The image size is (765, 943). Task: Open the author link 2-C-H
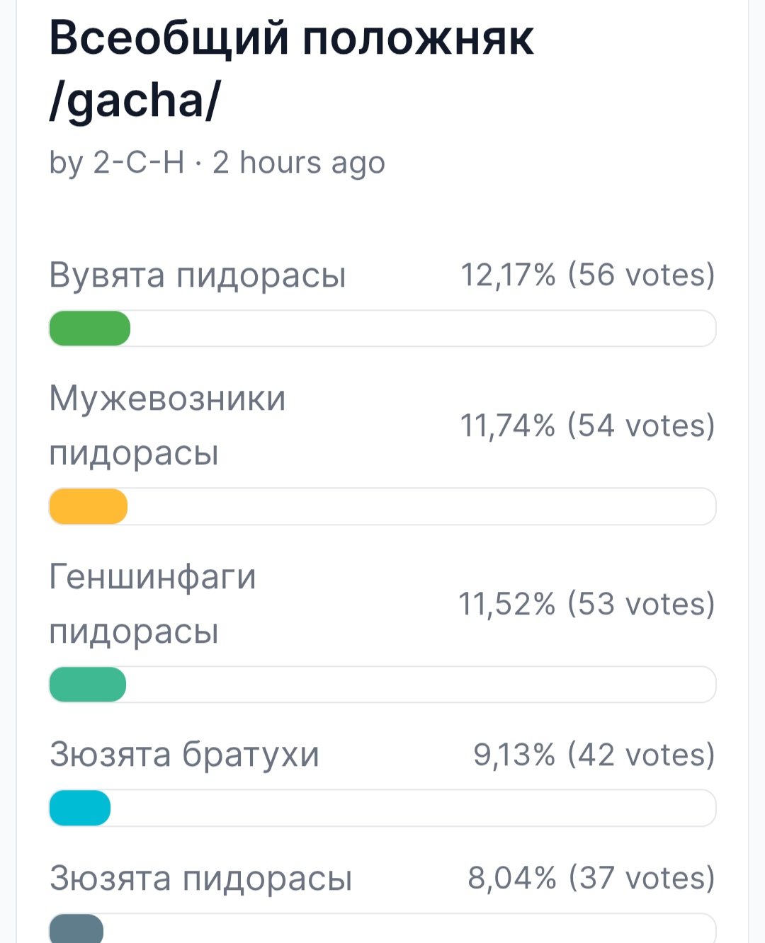pos(139,162)
